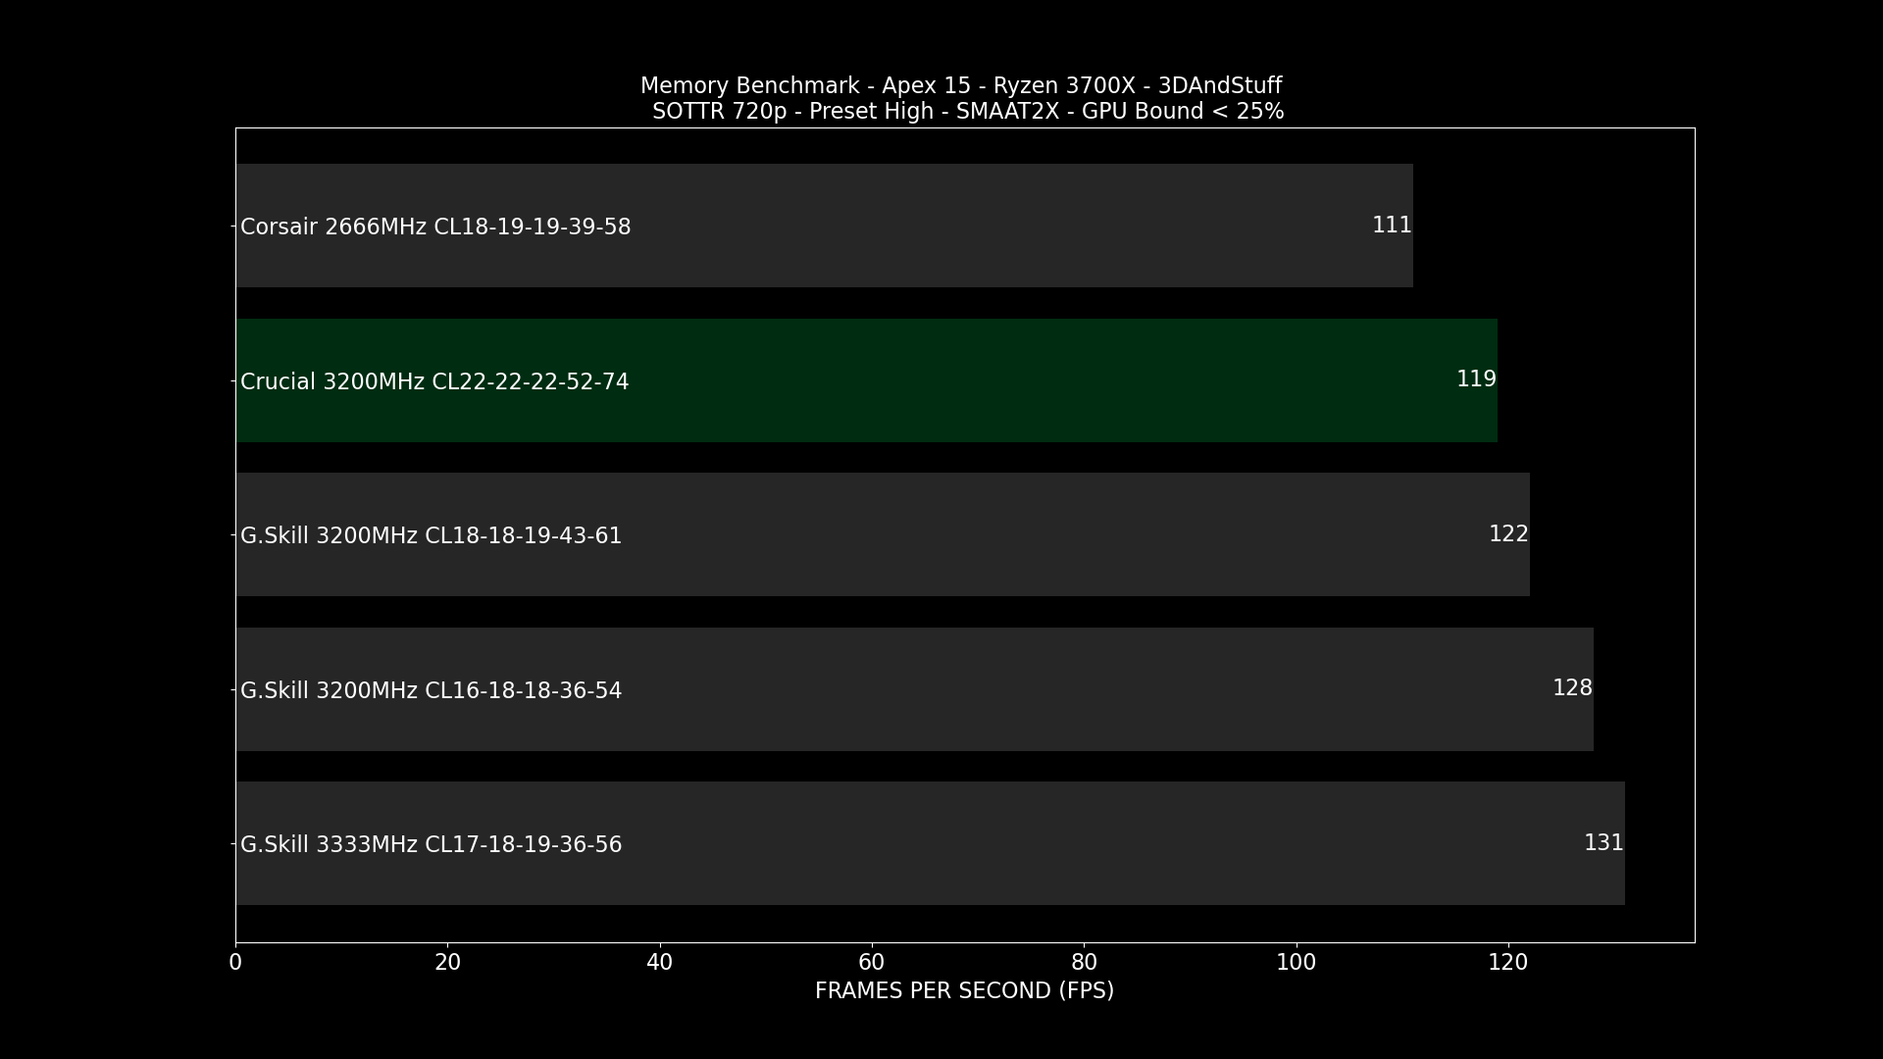This screenshot has height=1059, width=1883.
Task: Click the 128 FPS value label
Action: [1571, 688]
